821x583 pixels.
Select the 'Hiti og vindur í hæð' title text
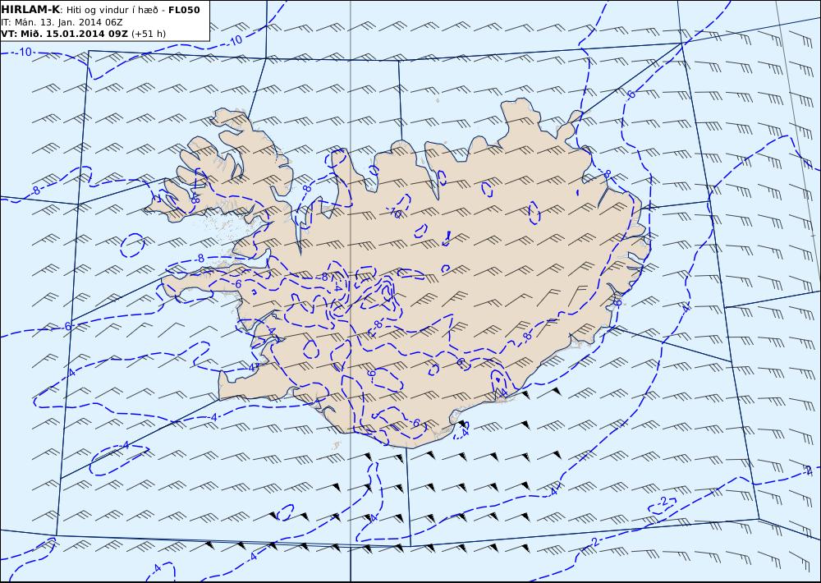[112, 10]
